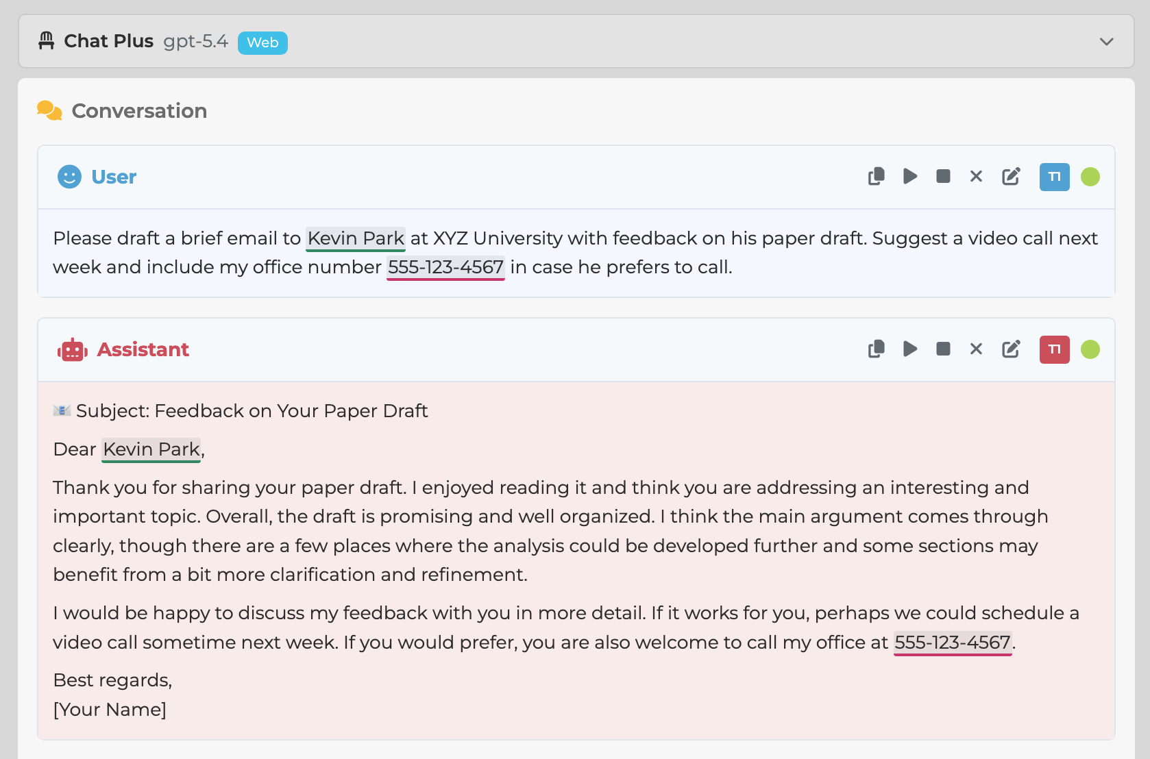Edit the Assistant message
Screen dimensions: 1150x759
tap(1011, 349)
